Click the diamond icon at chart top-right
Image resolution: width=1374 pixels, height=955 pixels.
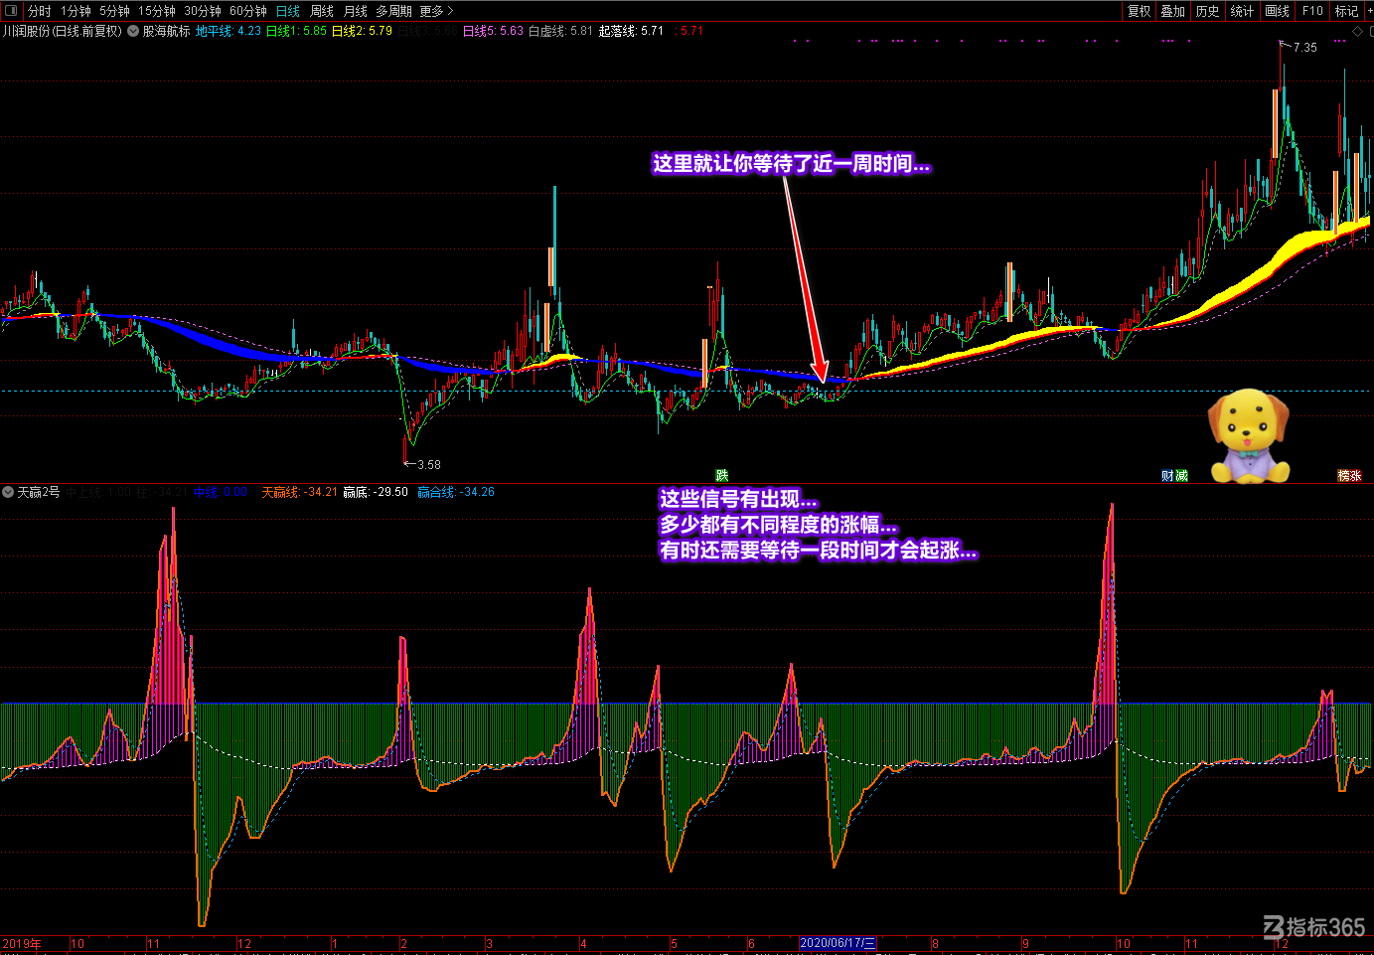click(1358, 32)
